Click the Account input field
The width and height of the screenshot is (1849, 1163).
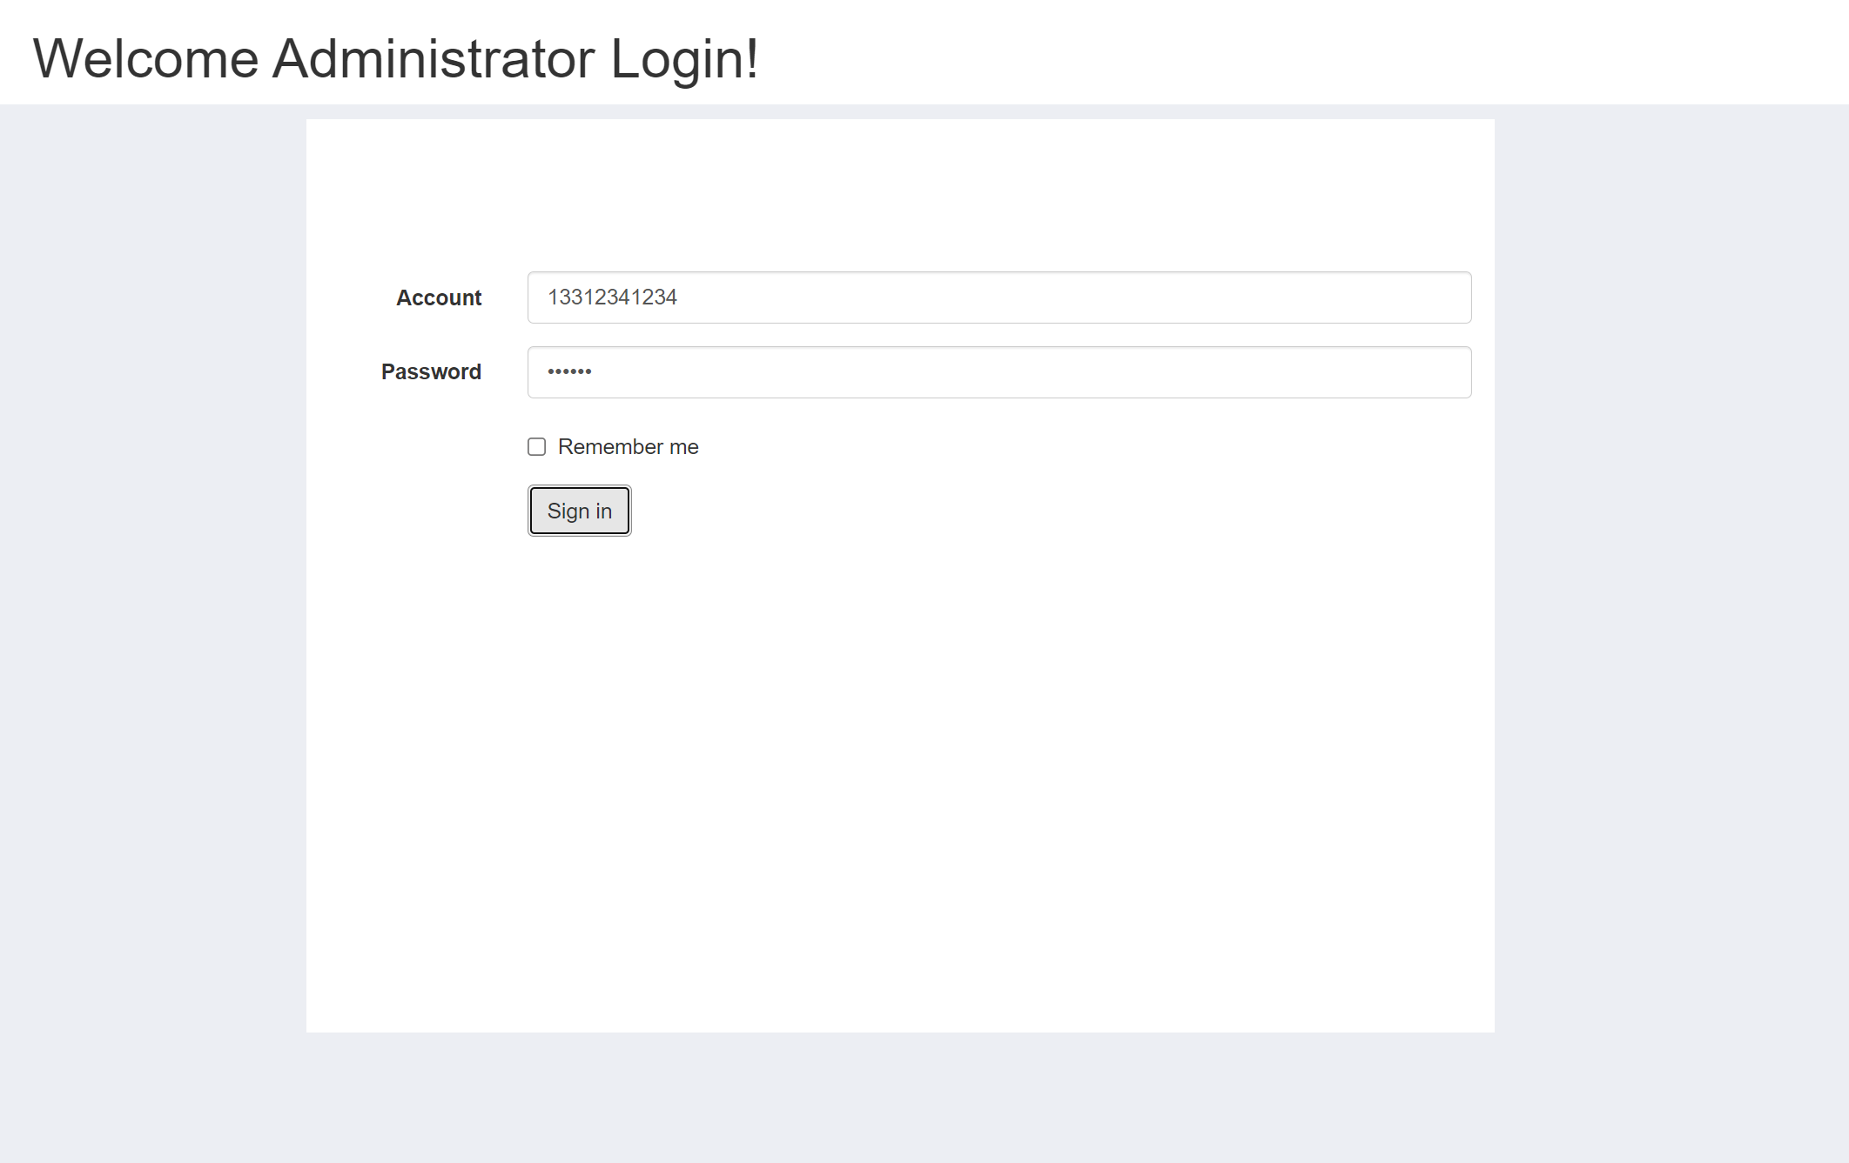coord(998,297)
